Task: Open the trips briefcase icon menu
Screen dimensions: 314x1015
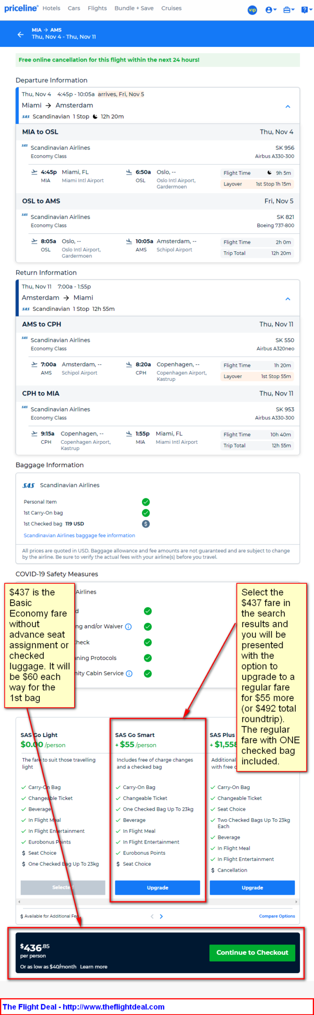Action: tap(289, 10)
